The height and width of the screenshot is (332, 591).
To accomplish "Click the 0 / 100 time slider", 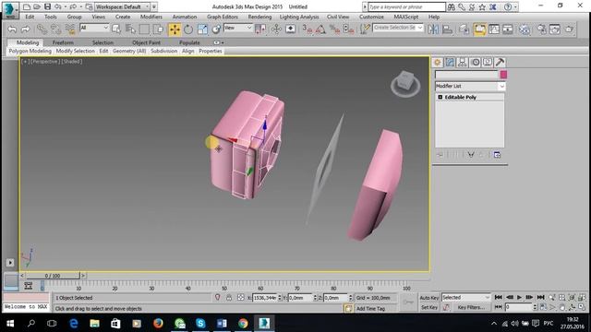I will (x=53, y=276).
